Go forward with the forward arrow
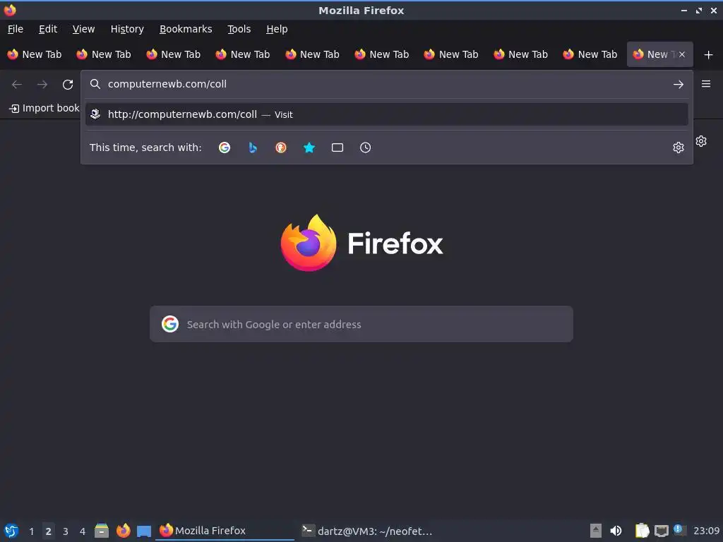This screenshot has height=542, width=723. pyautogui.click(x=42, y=85)
